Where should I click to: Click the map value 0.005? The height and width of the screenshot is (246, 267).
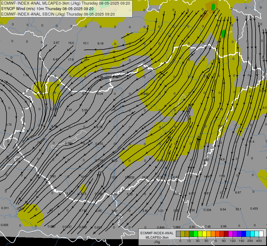tap(4, 225)
